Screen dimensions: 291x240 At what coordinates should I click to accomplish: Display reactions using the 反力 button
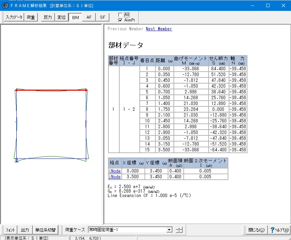(x=48, y=17)
